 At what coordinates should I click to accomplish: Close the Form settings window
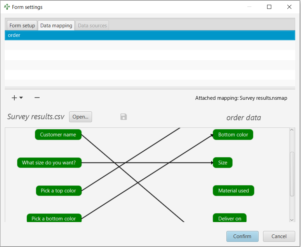[289, 7]
